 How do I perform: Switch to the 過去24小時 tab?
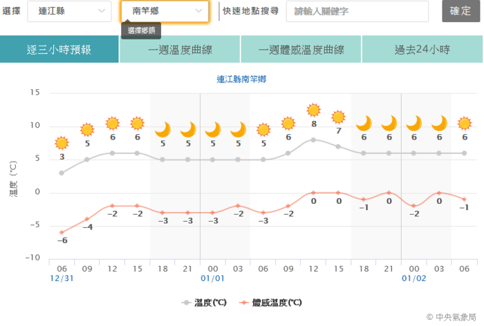422,49
